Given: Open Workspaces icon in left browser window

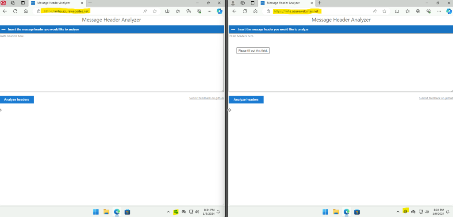Looking at the screenshot, I should pyautogui.click(x=13, y=3).
